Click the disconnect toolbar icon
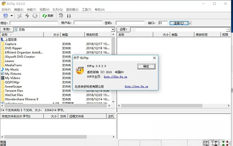This screenshot has height=146, width=233. point(19,15)
